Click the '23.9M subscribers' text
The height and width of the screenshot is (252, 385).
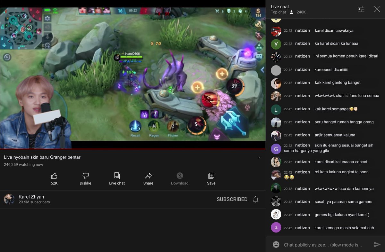tap(34, 202)
